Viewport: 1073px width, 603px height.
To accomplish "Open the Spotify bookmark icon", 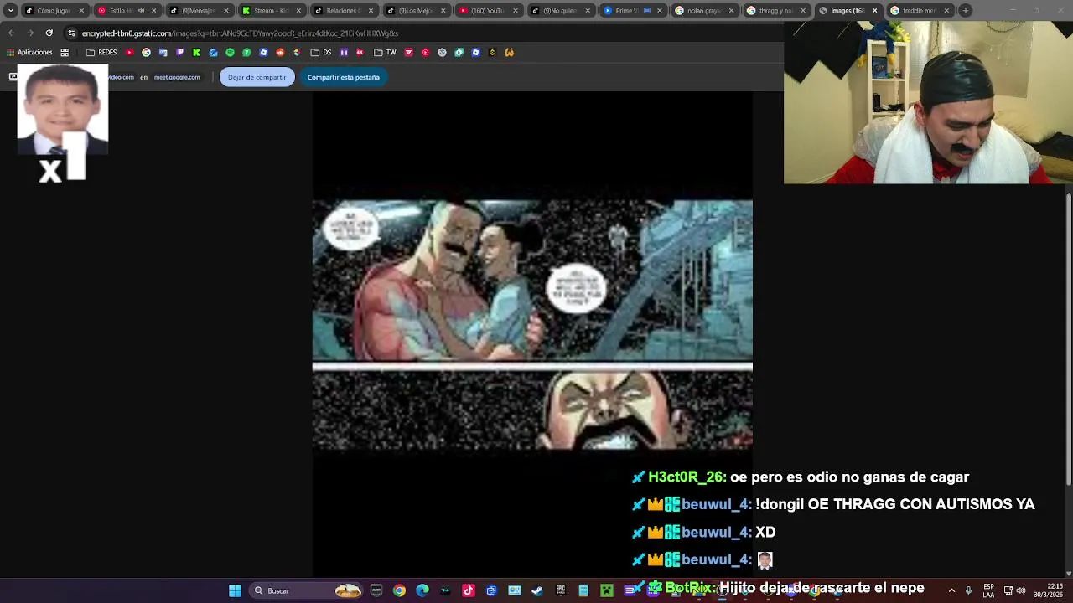I will point(230,52).
